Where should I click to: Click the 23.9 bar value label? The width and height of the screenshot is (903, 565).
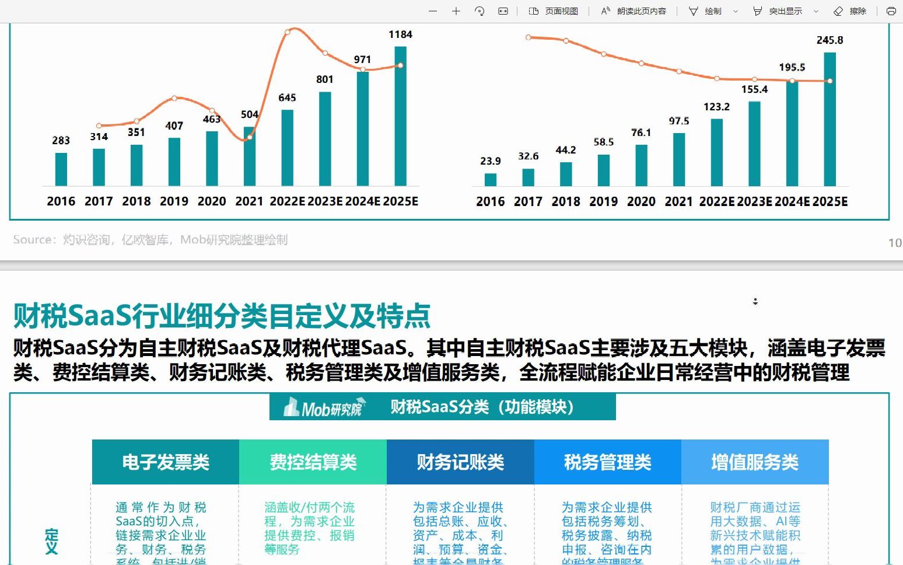pos(491,161)
